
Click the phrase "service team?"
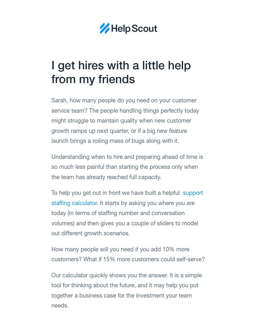[x=69, y=111]
